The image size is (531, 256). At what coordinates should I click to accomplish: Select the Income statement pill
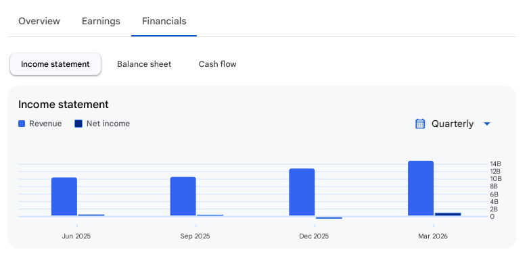[55, 64]
